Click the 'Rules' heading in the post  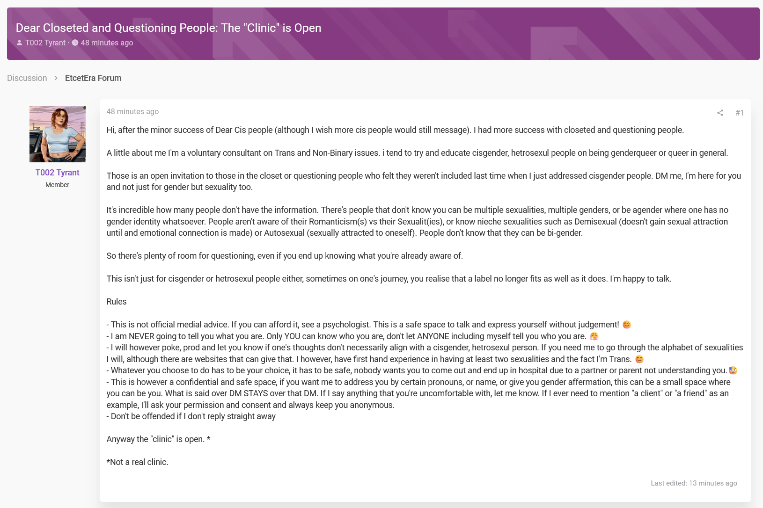tap(117, 302)
